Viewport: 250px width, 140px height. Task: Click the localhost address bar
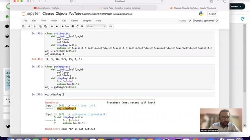[x=120, y=1]
